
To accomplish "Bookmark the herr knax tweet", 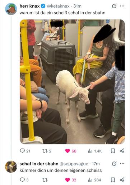I will pos(113,151).
